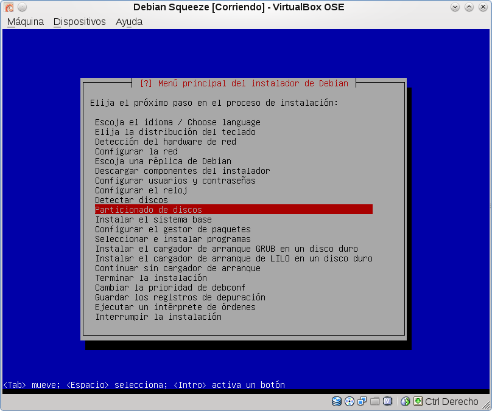
Task: Select 'Continuar sin cargador de arranque'
Action: click(178, 268)
